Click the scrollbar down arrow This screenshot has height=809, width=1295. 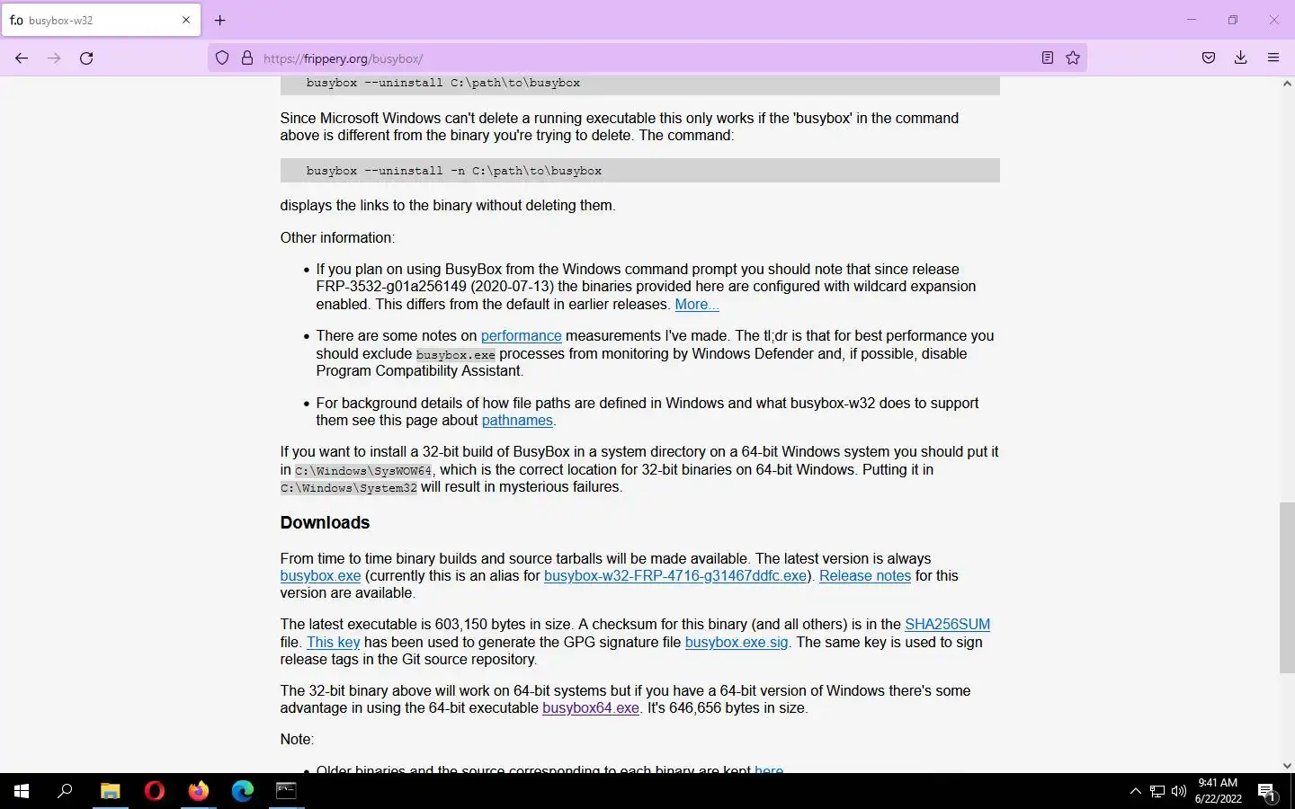click(x=1287, y=766)
